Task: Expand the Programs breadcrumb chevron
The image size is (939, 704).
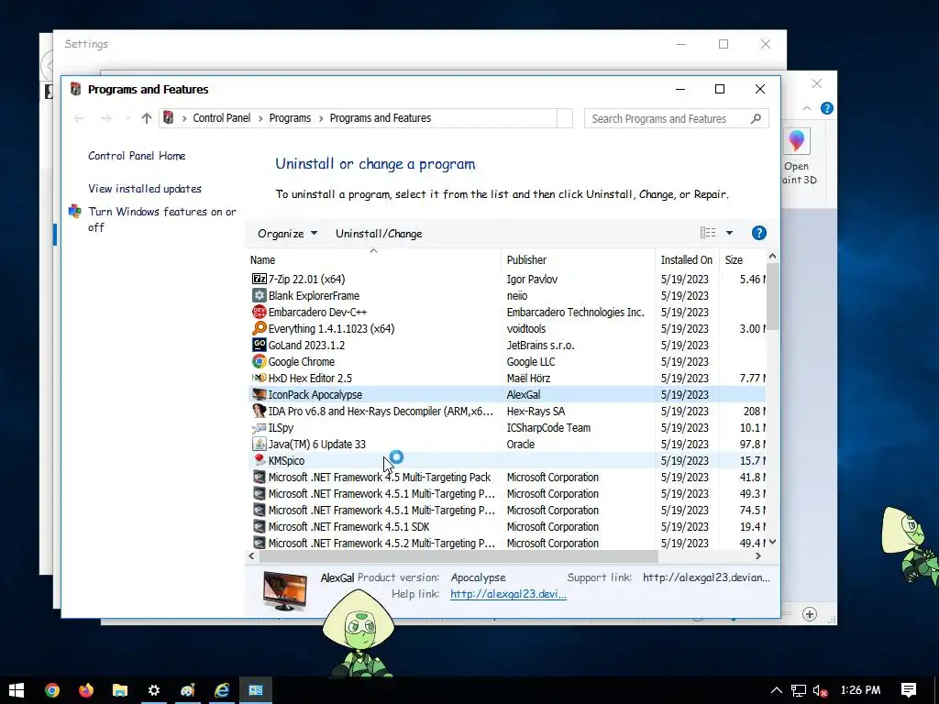Action: point(321,118)
